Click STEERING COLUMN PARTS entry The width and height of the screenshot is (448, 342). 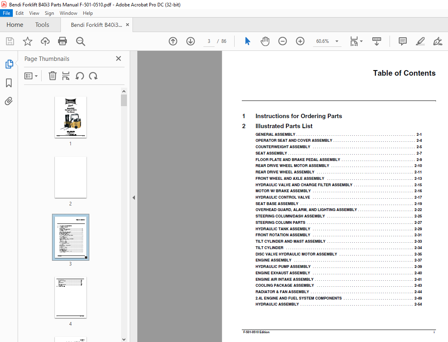[339, 222]
